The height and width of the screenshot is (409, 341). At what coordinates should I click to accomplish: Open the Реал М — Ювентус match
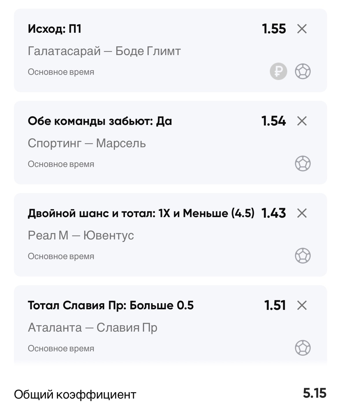81,236
